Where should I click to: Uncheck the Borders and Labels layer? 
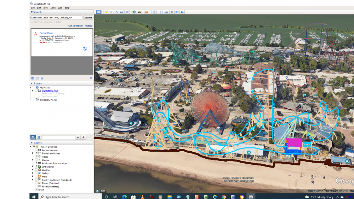tap(36, 153)
